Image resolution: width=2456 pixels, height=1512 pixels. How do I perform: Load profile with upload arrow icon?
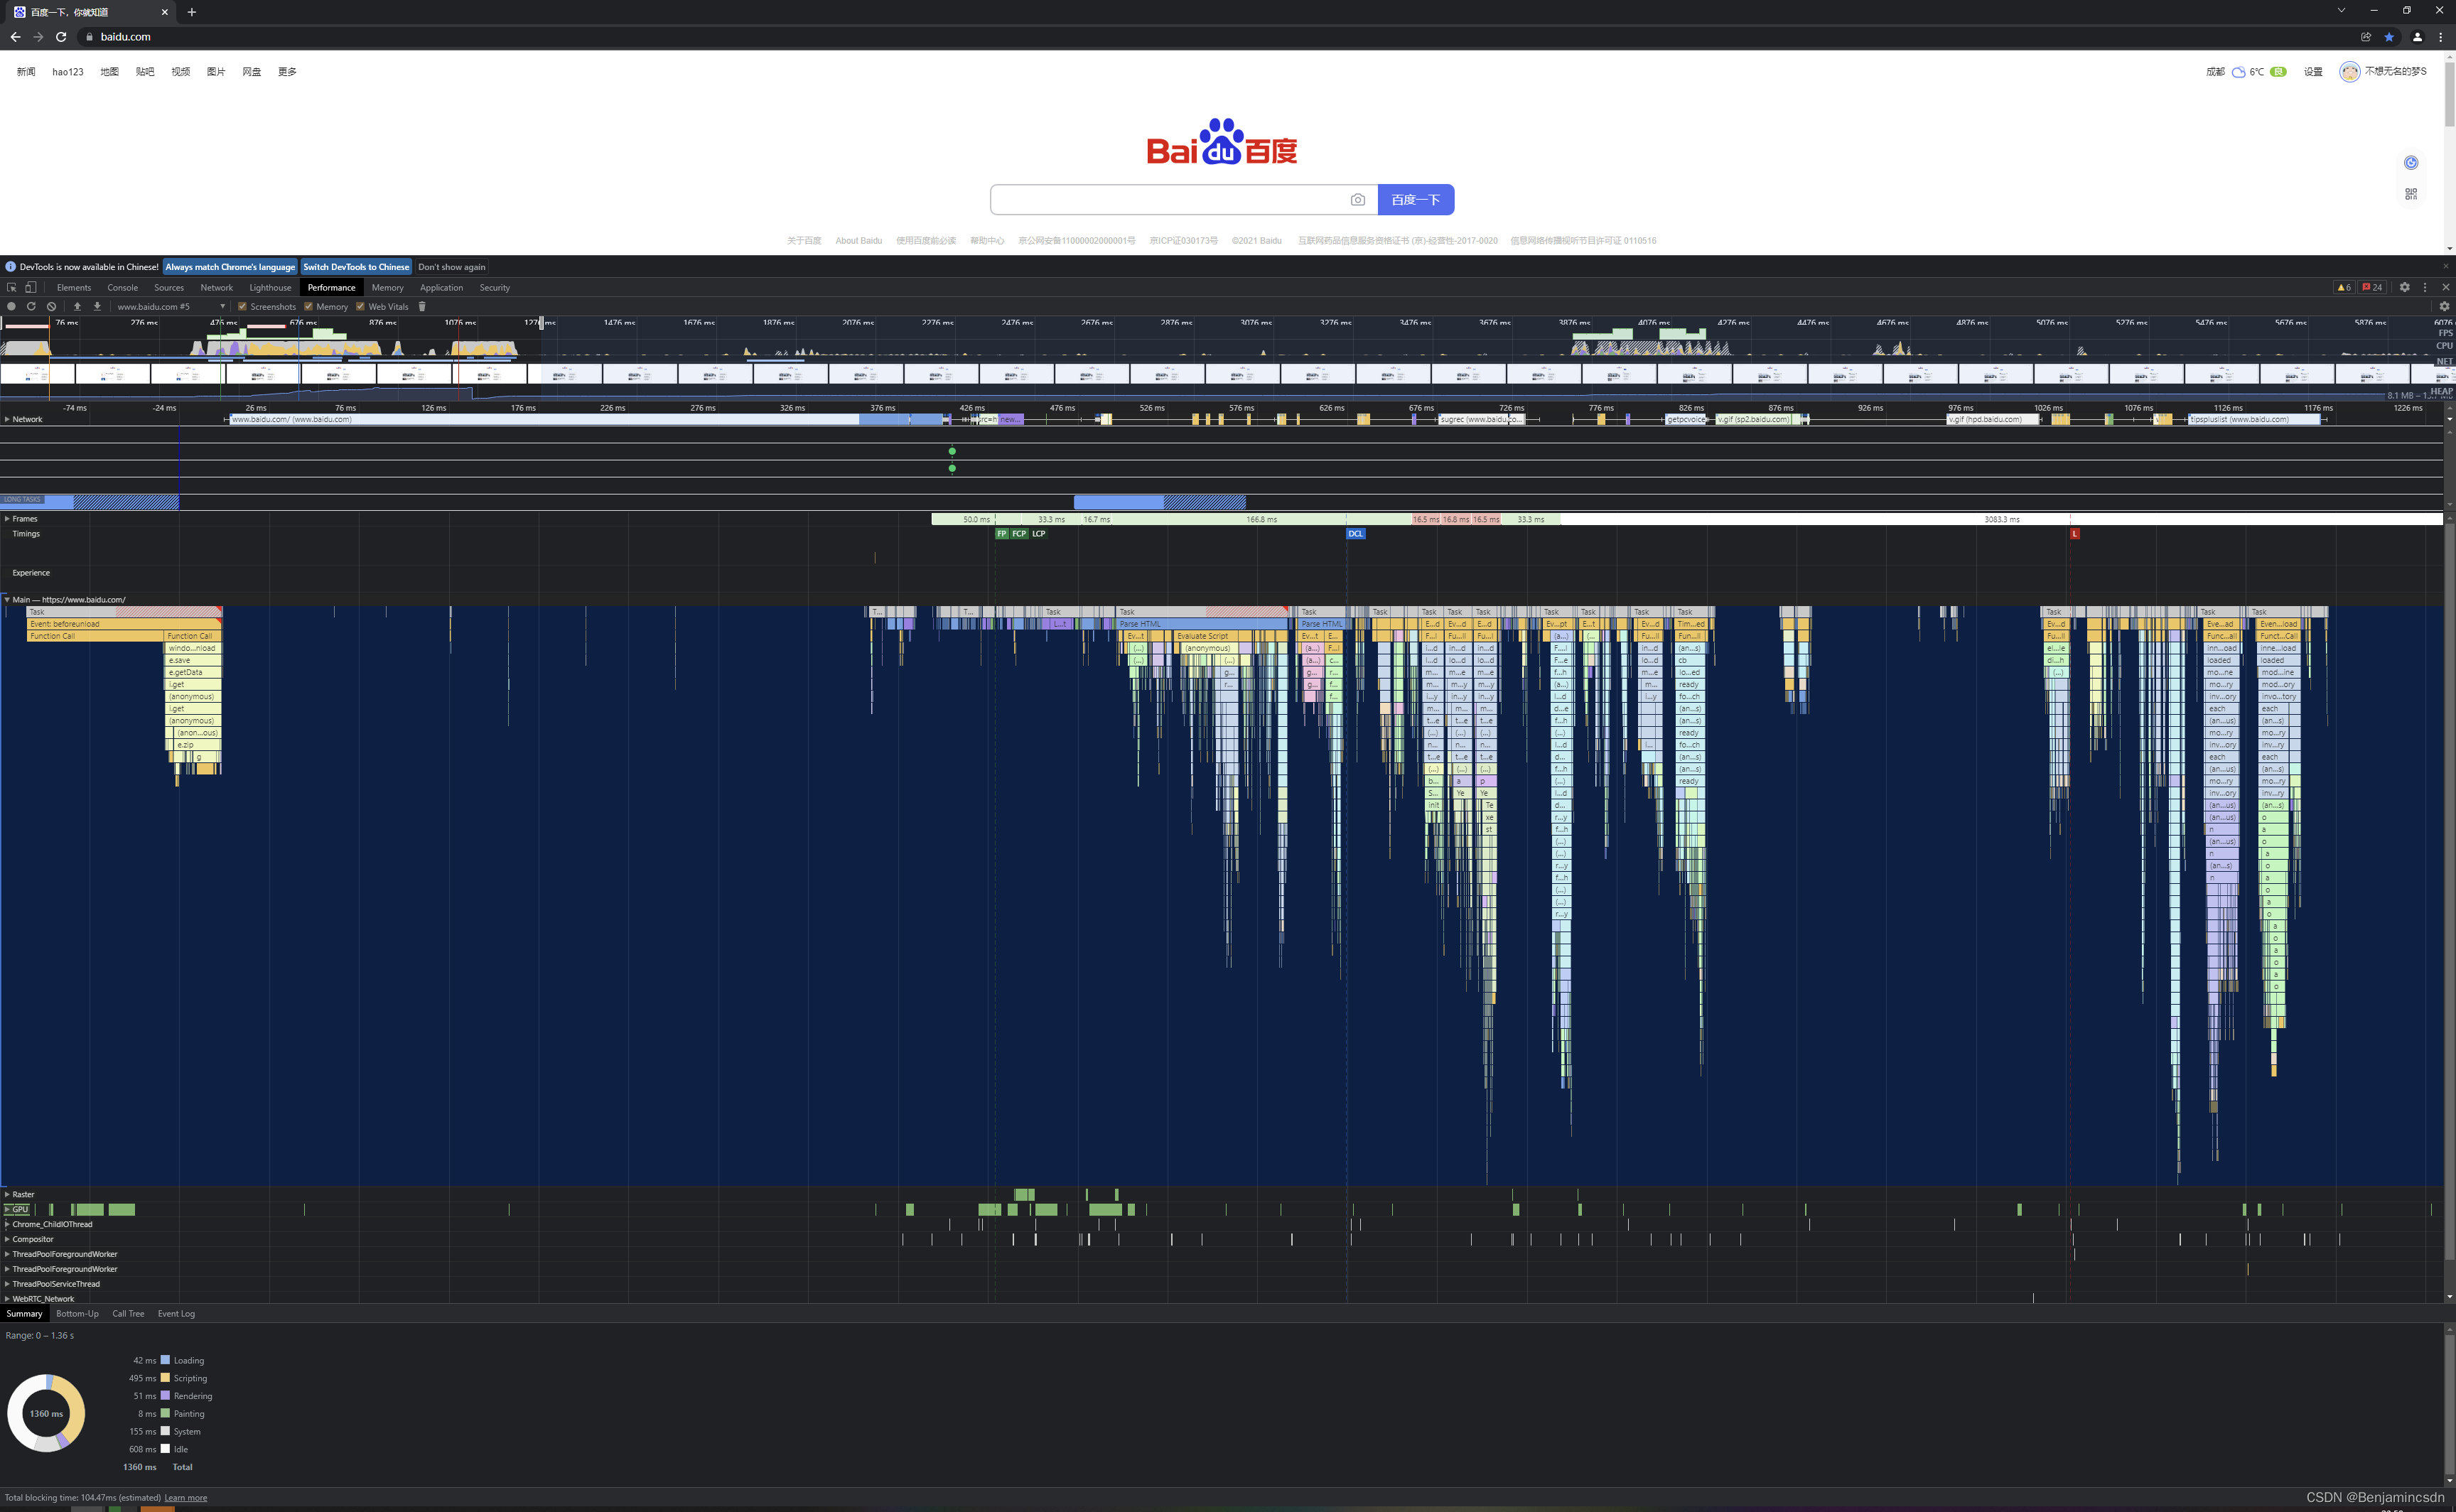click(77, 307)
